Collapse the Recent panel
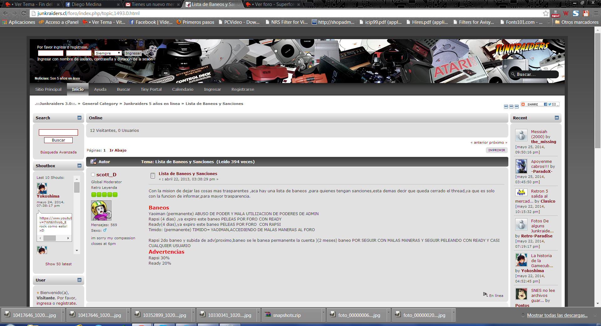The height and width of the screenshot is (326, 601). [x=557, y=118]
